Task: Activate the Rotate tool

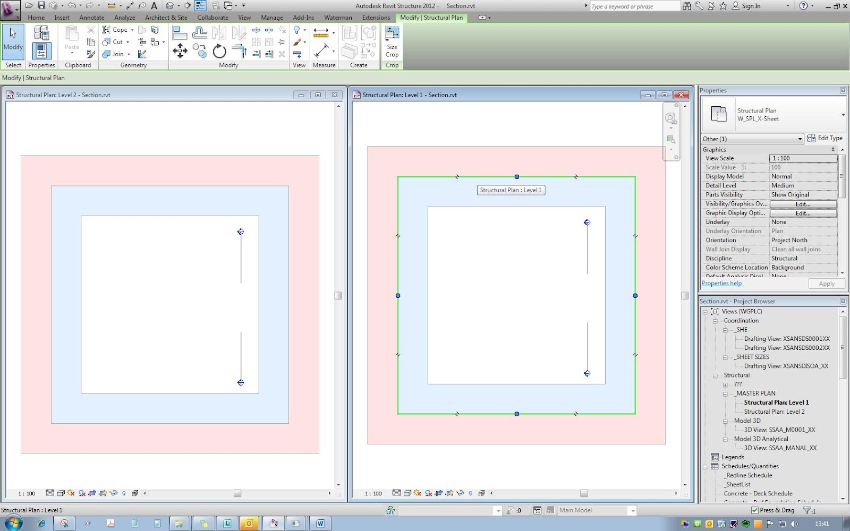Action: click(219, 52)
